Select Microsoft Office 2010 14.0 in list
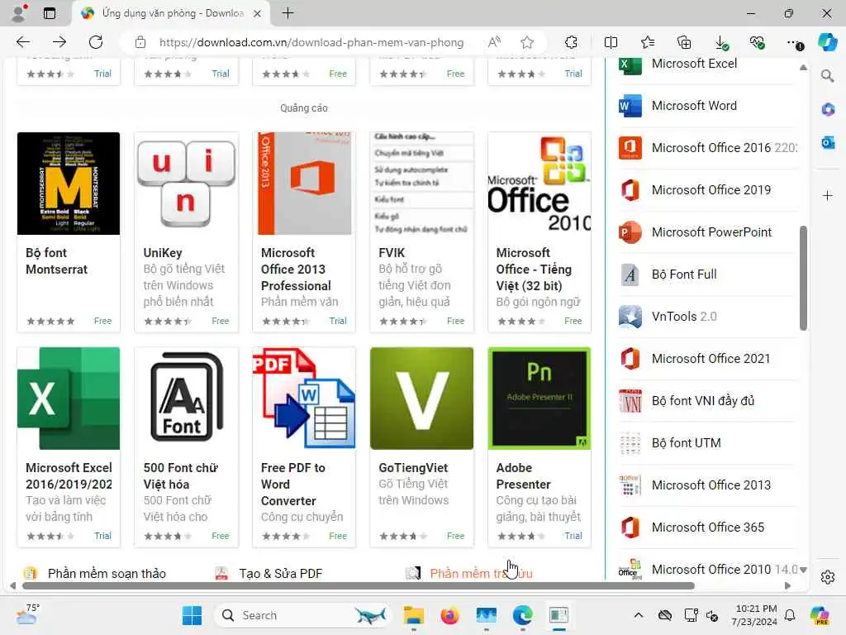 click(x=724, y=569)
